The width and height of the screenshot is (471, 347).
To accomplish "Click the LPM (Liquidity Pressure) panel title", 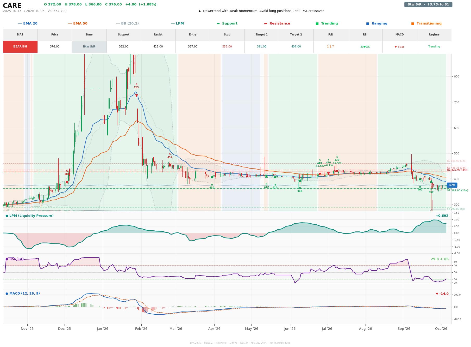I will [30, 216].
